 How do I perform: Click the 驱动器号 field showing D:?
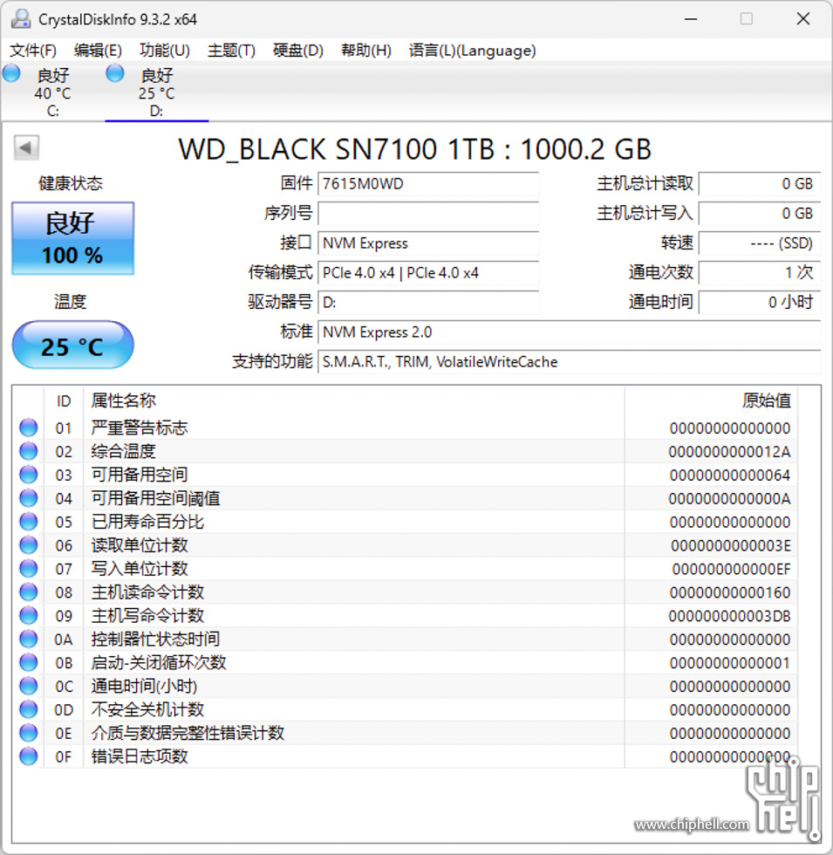pyautogui.click(x=428, y=302)
